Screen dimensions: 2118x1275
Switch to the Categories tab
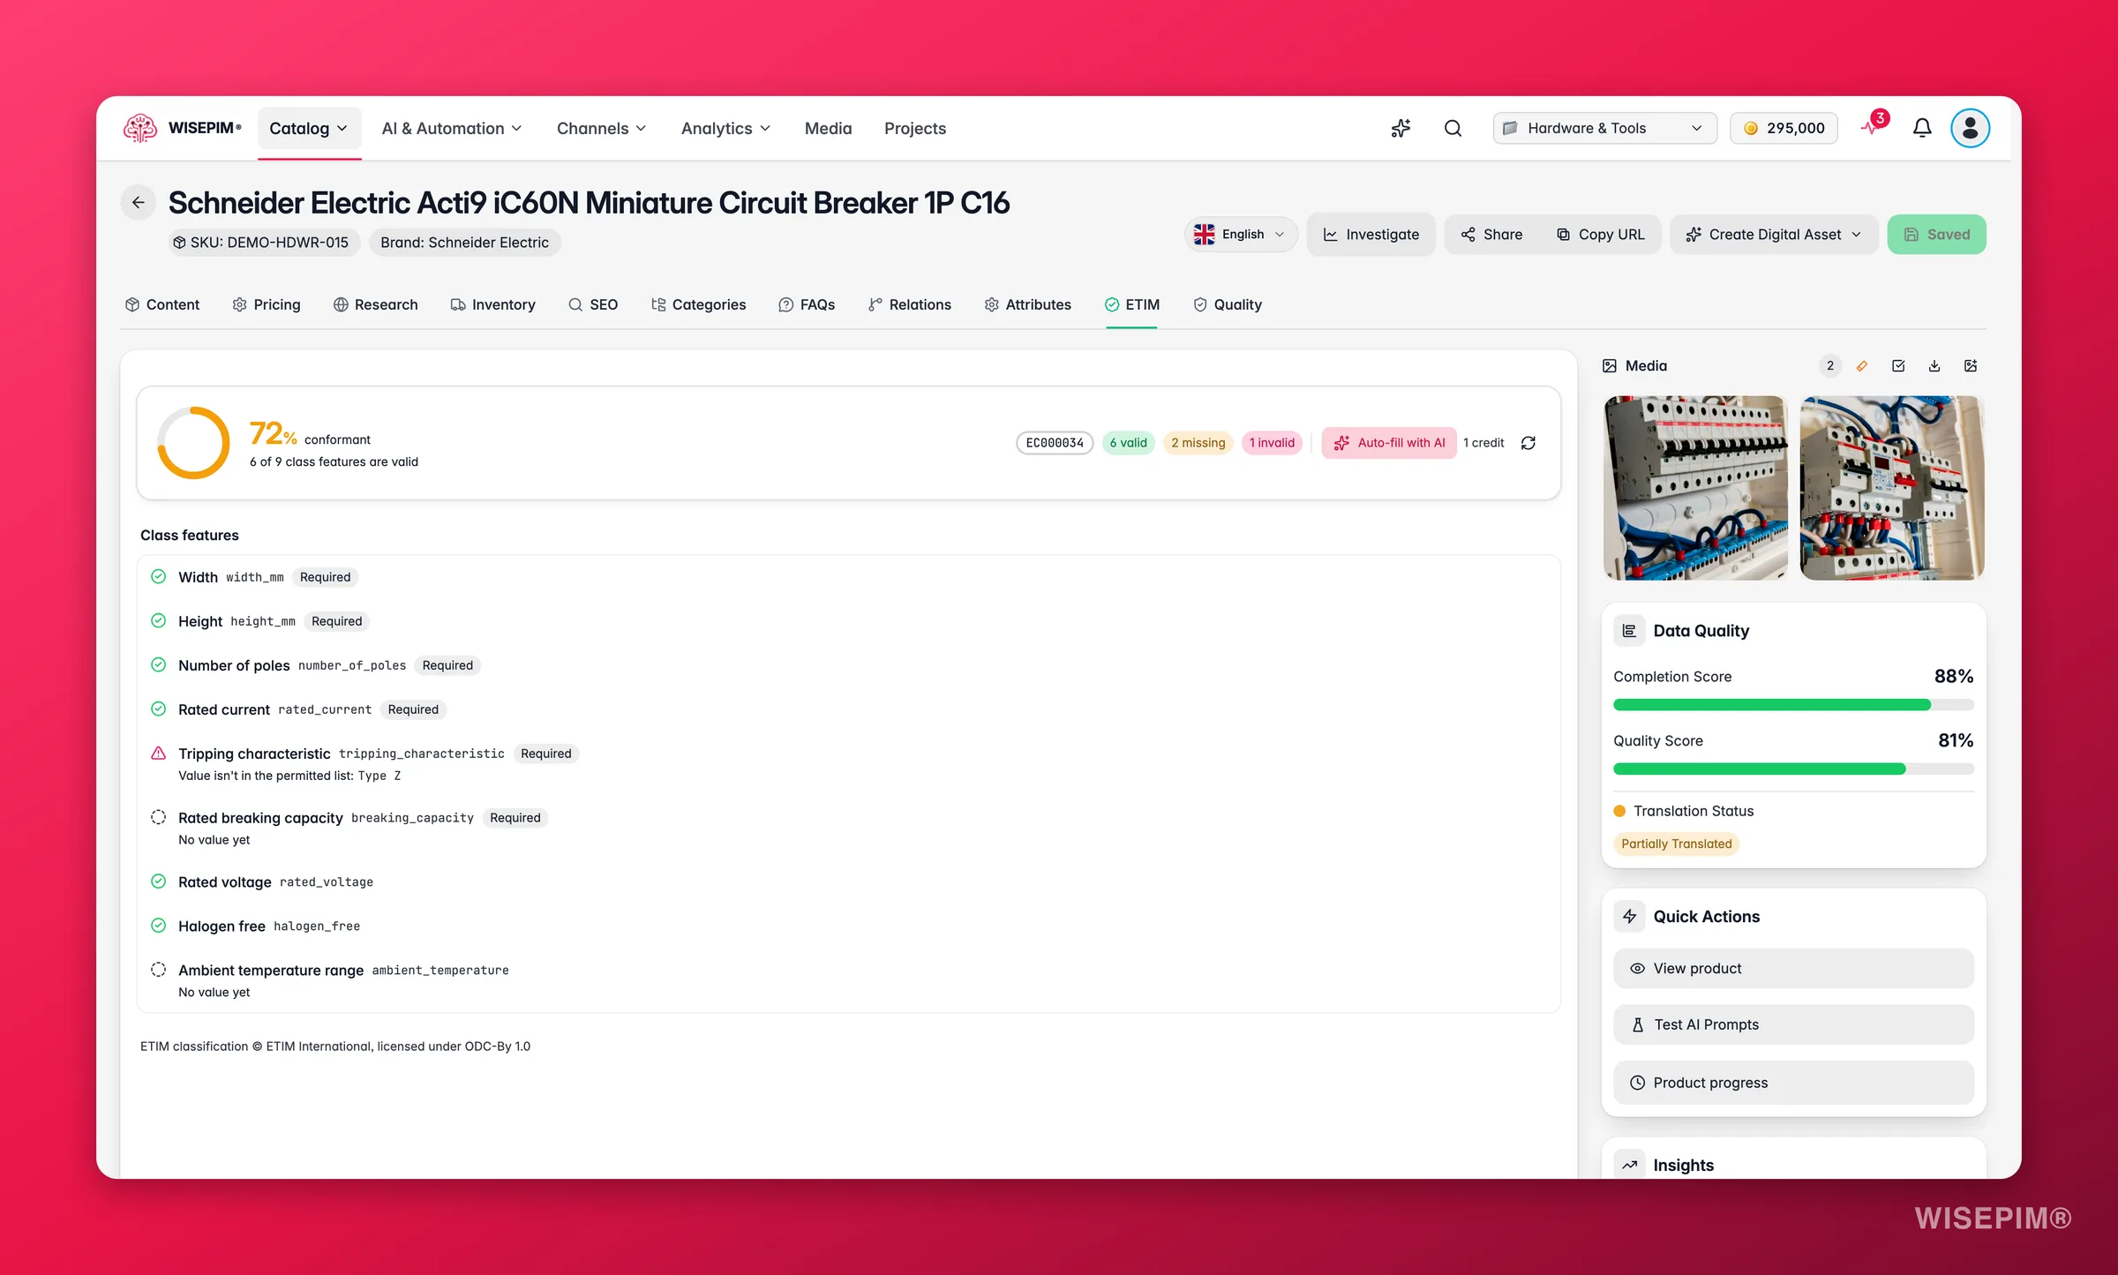click(699, 304)
